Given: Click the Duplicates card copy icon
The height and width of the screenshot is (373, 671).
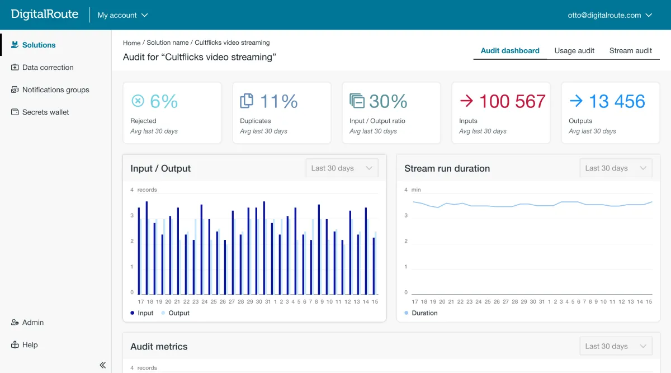Looking at the screenshot, I should [247, 101].
